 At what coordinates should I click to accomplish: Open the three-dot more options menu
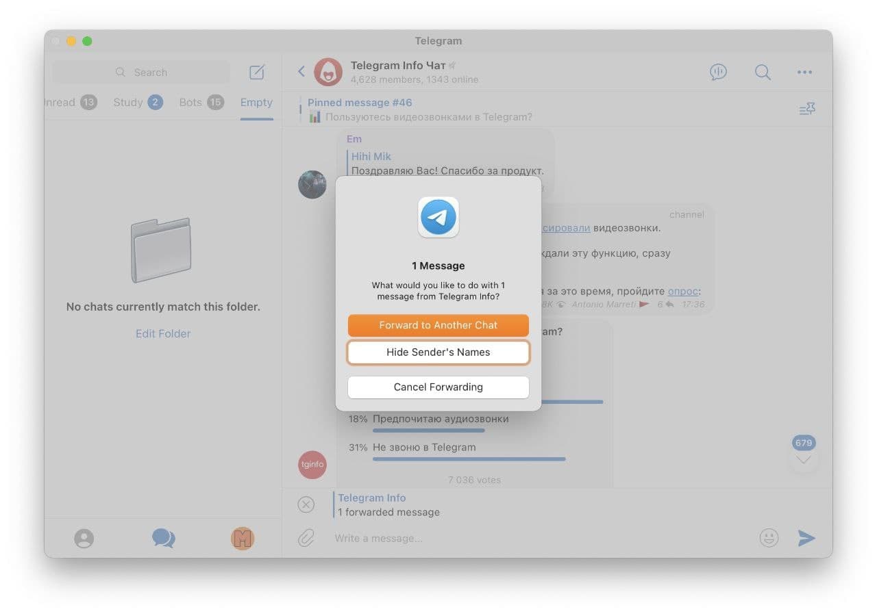tap(804, 72)
